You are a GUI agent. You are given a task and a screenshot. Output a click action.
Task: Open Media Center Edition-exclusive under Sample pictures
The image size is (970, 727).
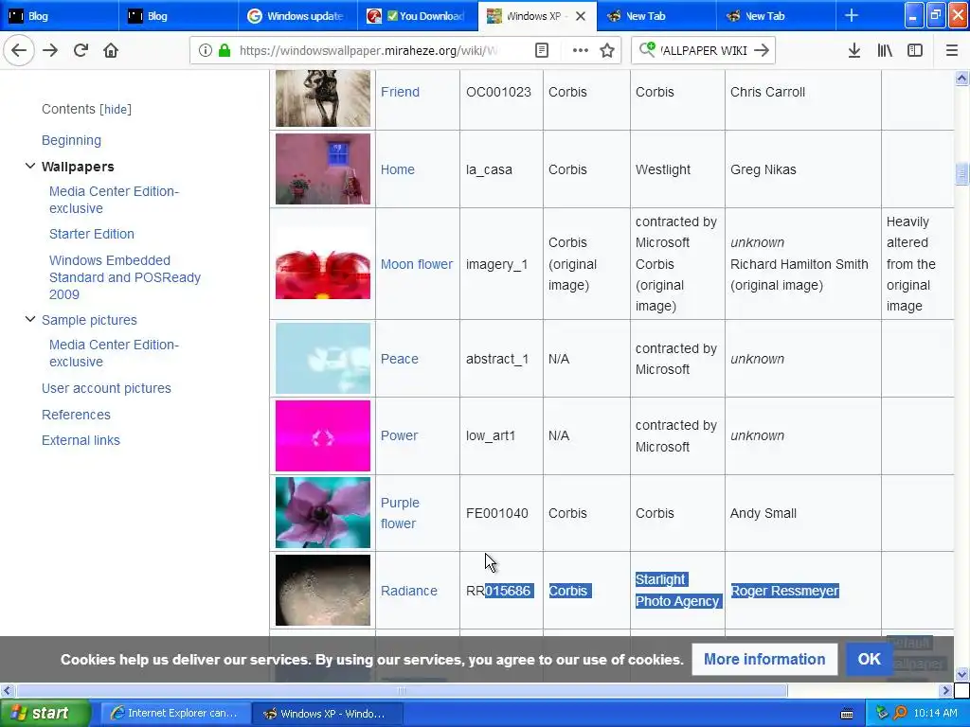[x=114, y=353]
